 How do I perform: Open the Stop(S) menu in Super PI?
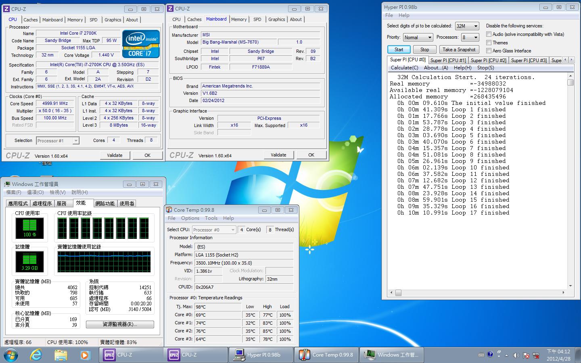click(x=485, y=68)
